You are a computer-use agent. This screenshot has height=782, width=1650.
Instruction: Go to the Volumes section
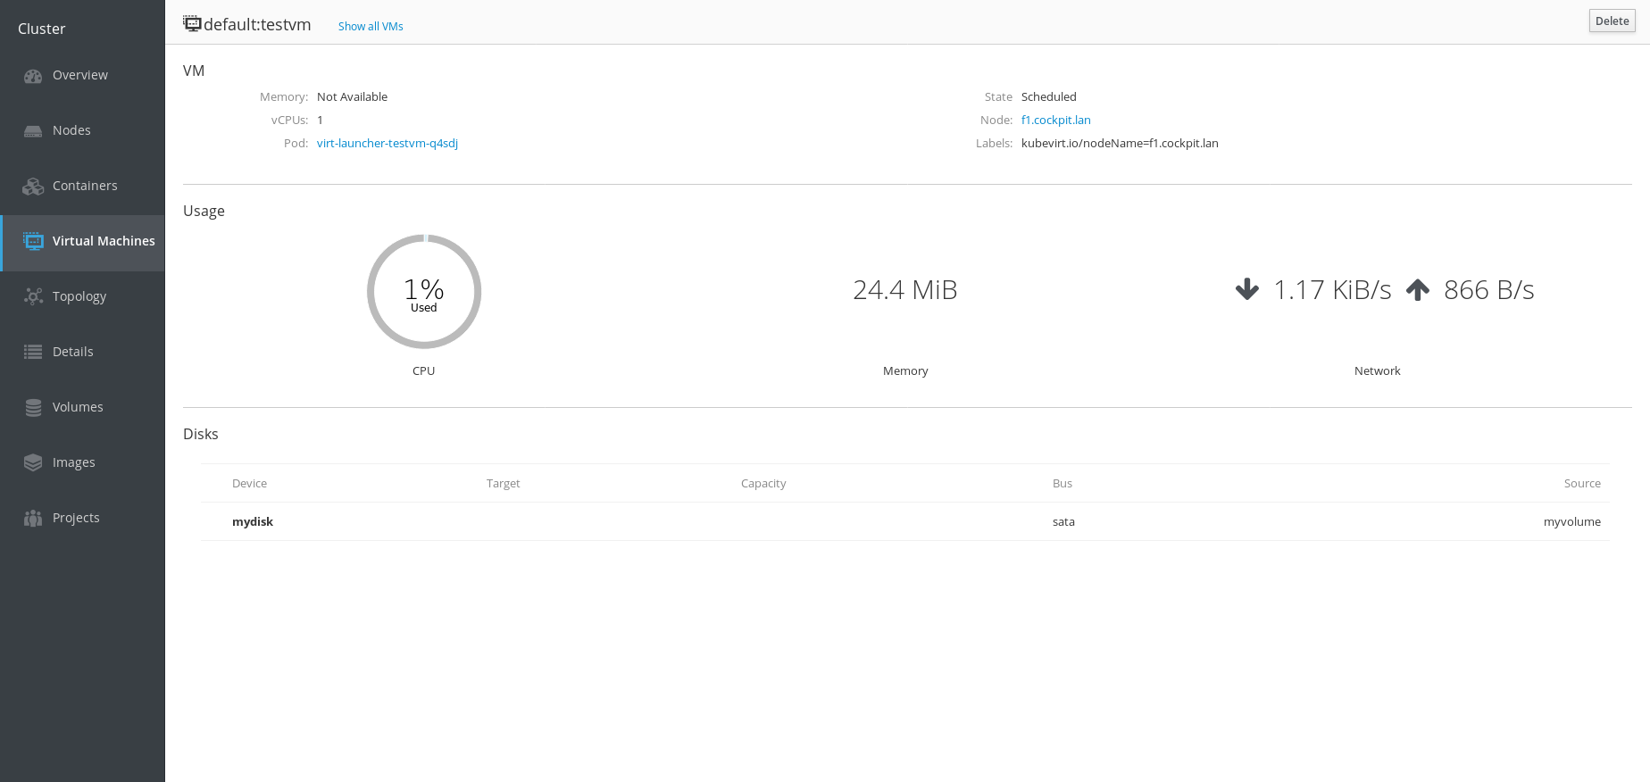(78, 407)
